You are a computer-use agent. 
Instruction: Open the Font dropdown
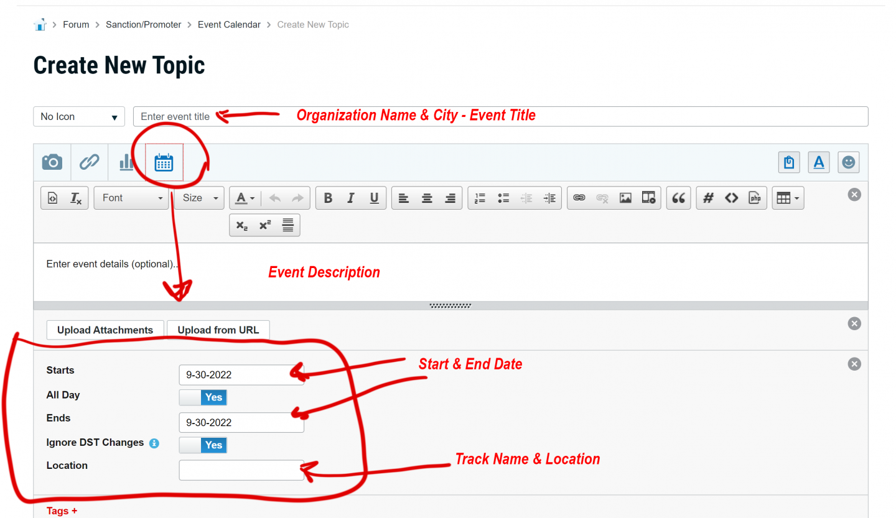pos(131,198)
